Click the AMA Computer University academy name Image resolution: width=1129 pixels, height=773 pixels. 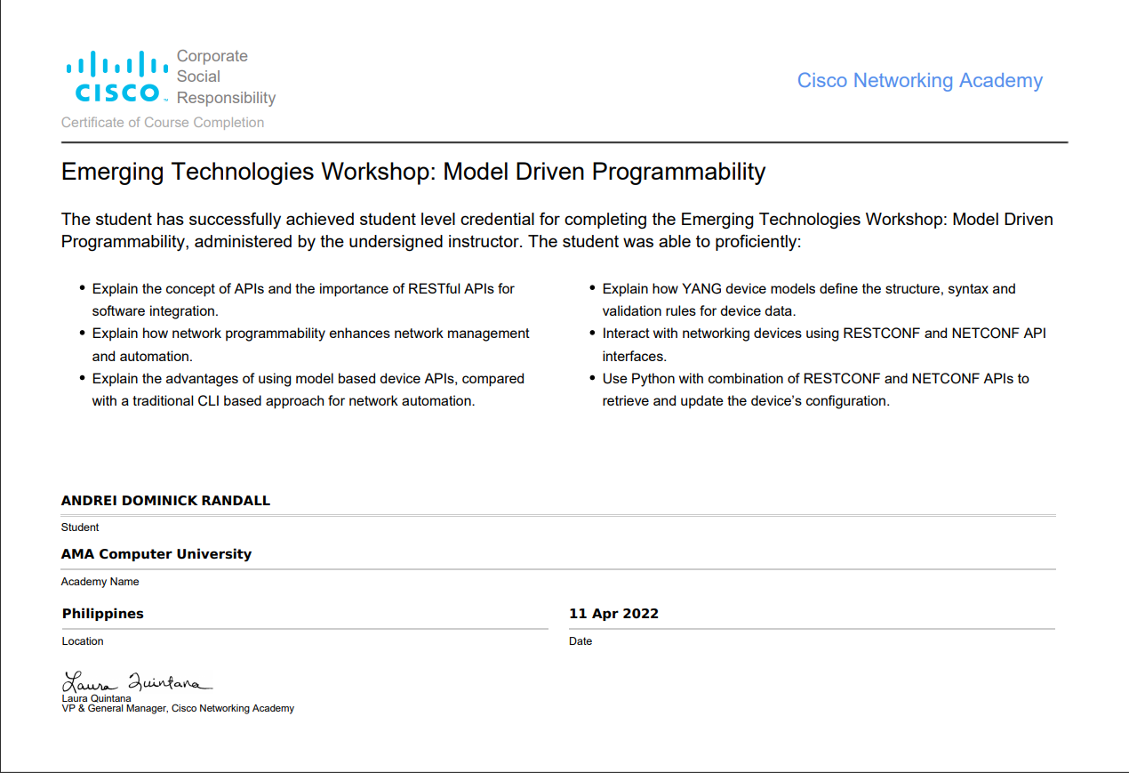click(x=156, y=554)
